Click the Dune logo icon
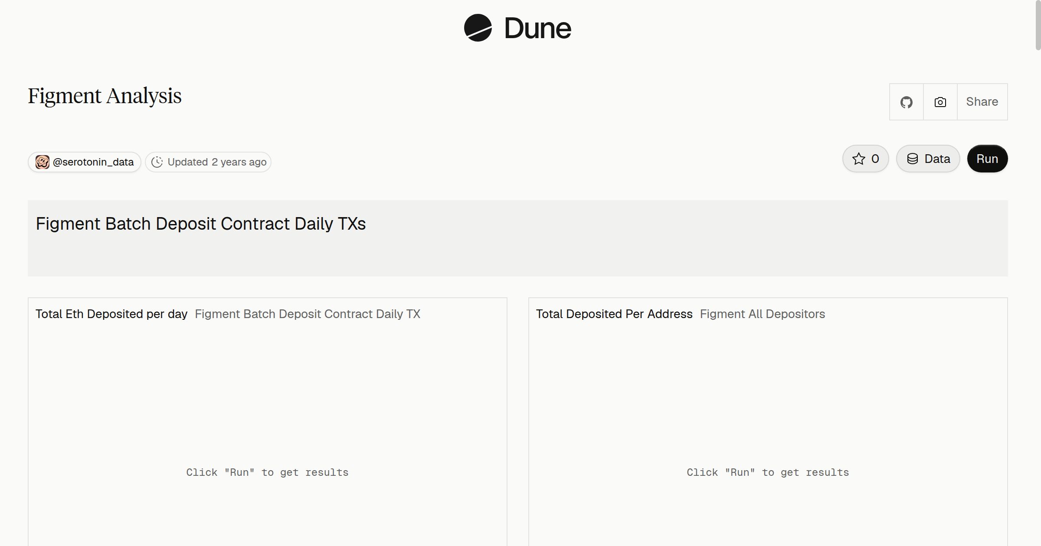 point(478,28)
